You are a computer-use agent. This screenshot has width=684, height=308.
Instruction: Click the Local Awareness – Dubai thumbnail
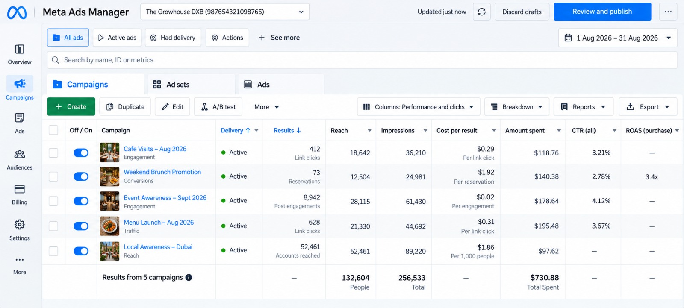[x=109, y=251]
